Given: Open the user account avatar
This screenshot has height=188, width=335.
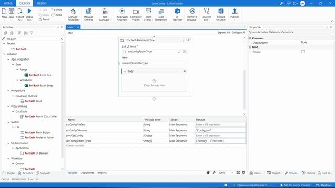Looking at the screenshot, I should pyautogui.click(x=303, y=3).
